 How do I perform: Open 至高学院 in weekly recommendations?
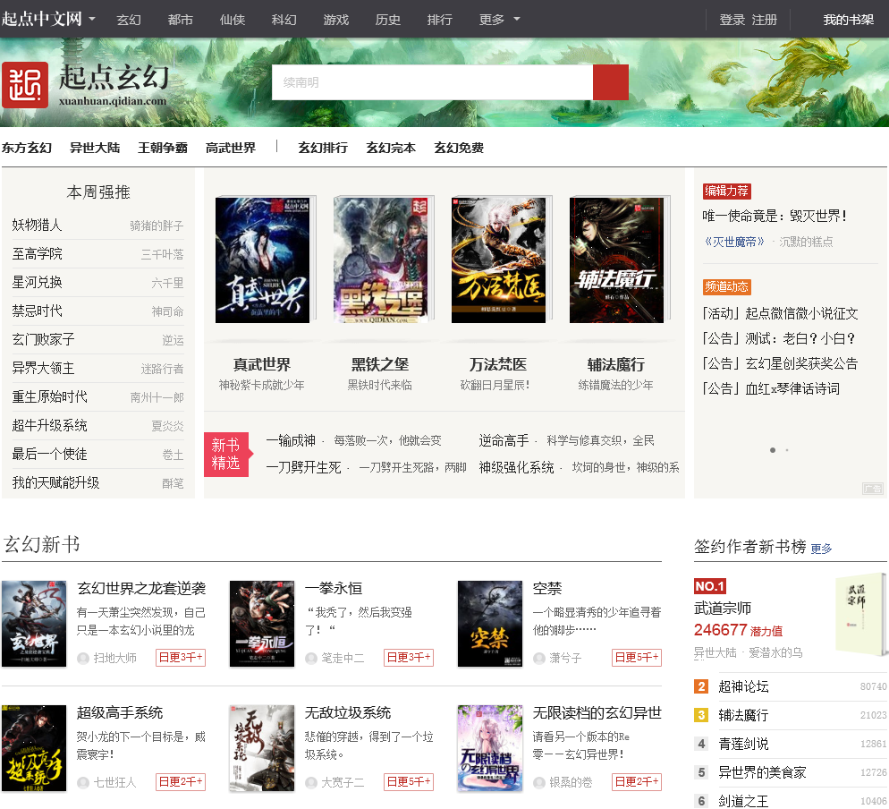click(x=38, y=253)
